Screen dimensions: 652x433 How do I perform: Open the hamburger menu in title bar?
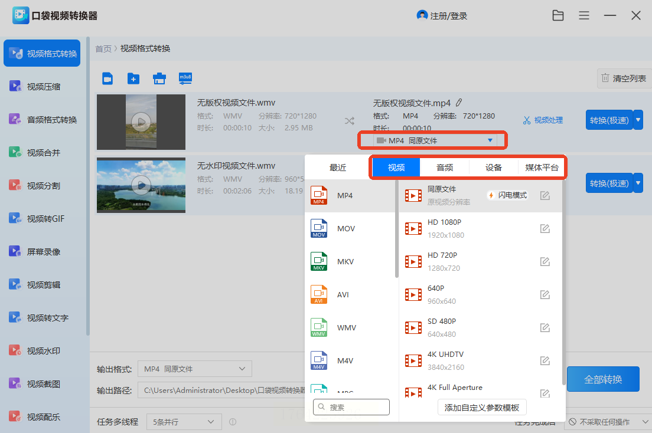[x=584, y=16]
